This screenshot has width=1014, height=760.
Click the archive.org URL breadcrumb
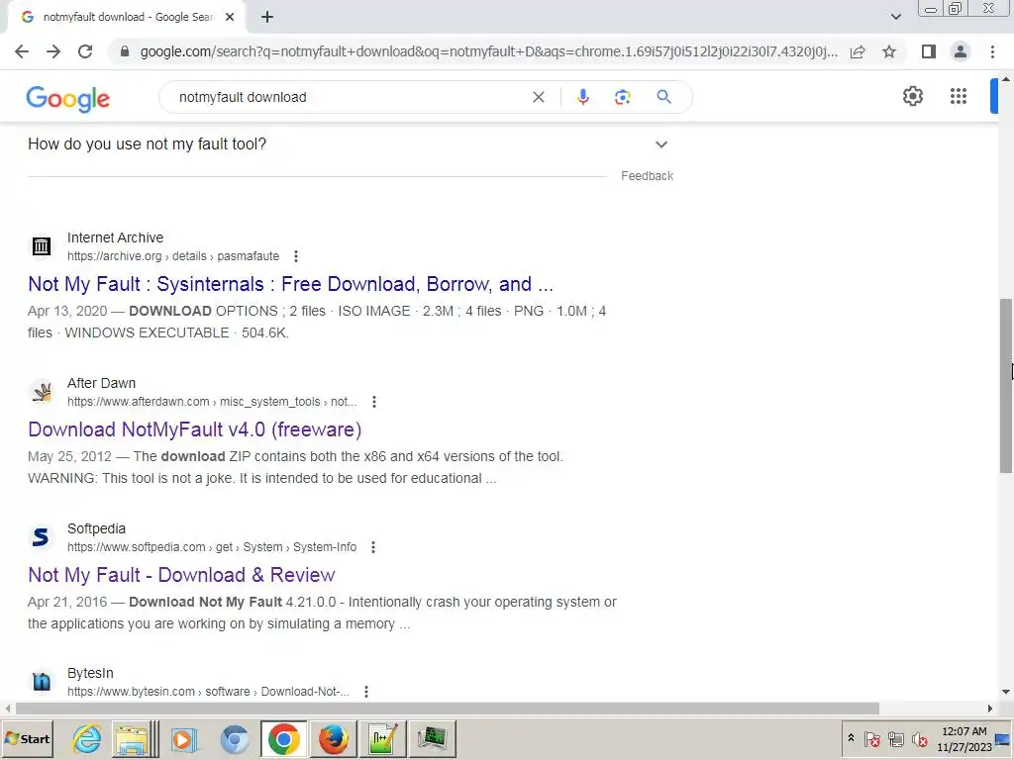coord(173,256)
